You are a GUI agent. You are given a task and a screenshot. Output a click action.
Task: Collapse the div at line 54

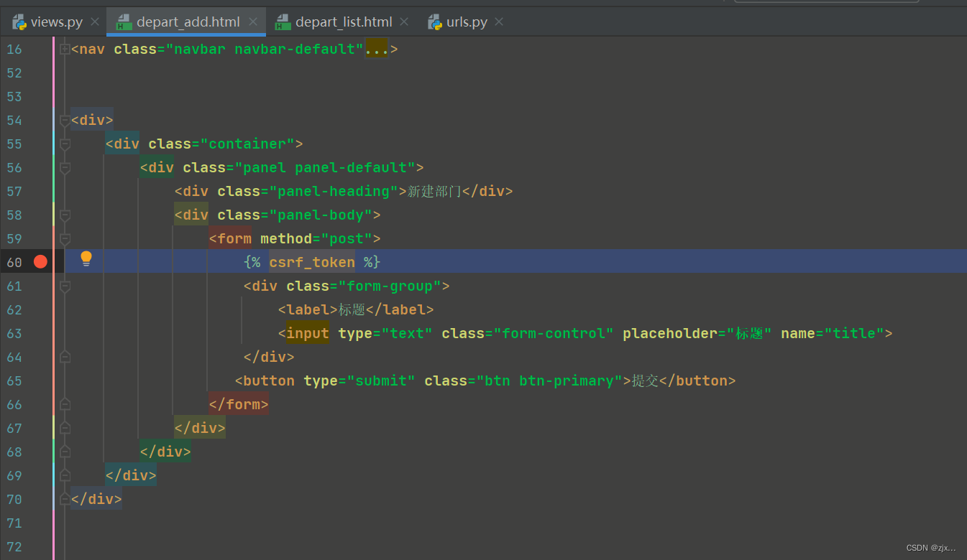pyautogui.click(x=65, y=120)
